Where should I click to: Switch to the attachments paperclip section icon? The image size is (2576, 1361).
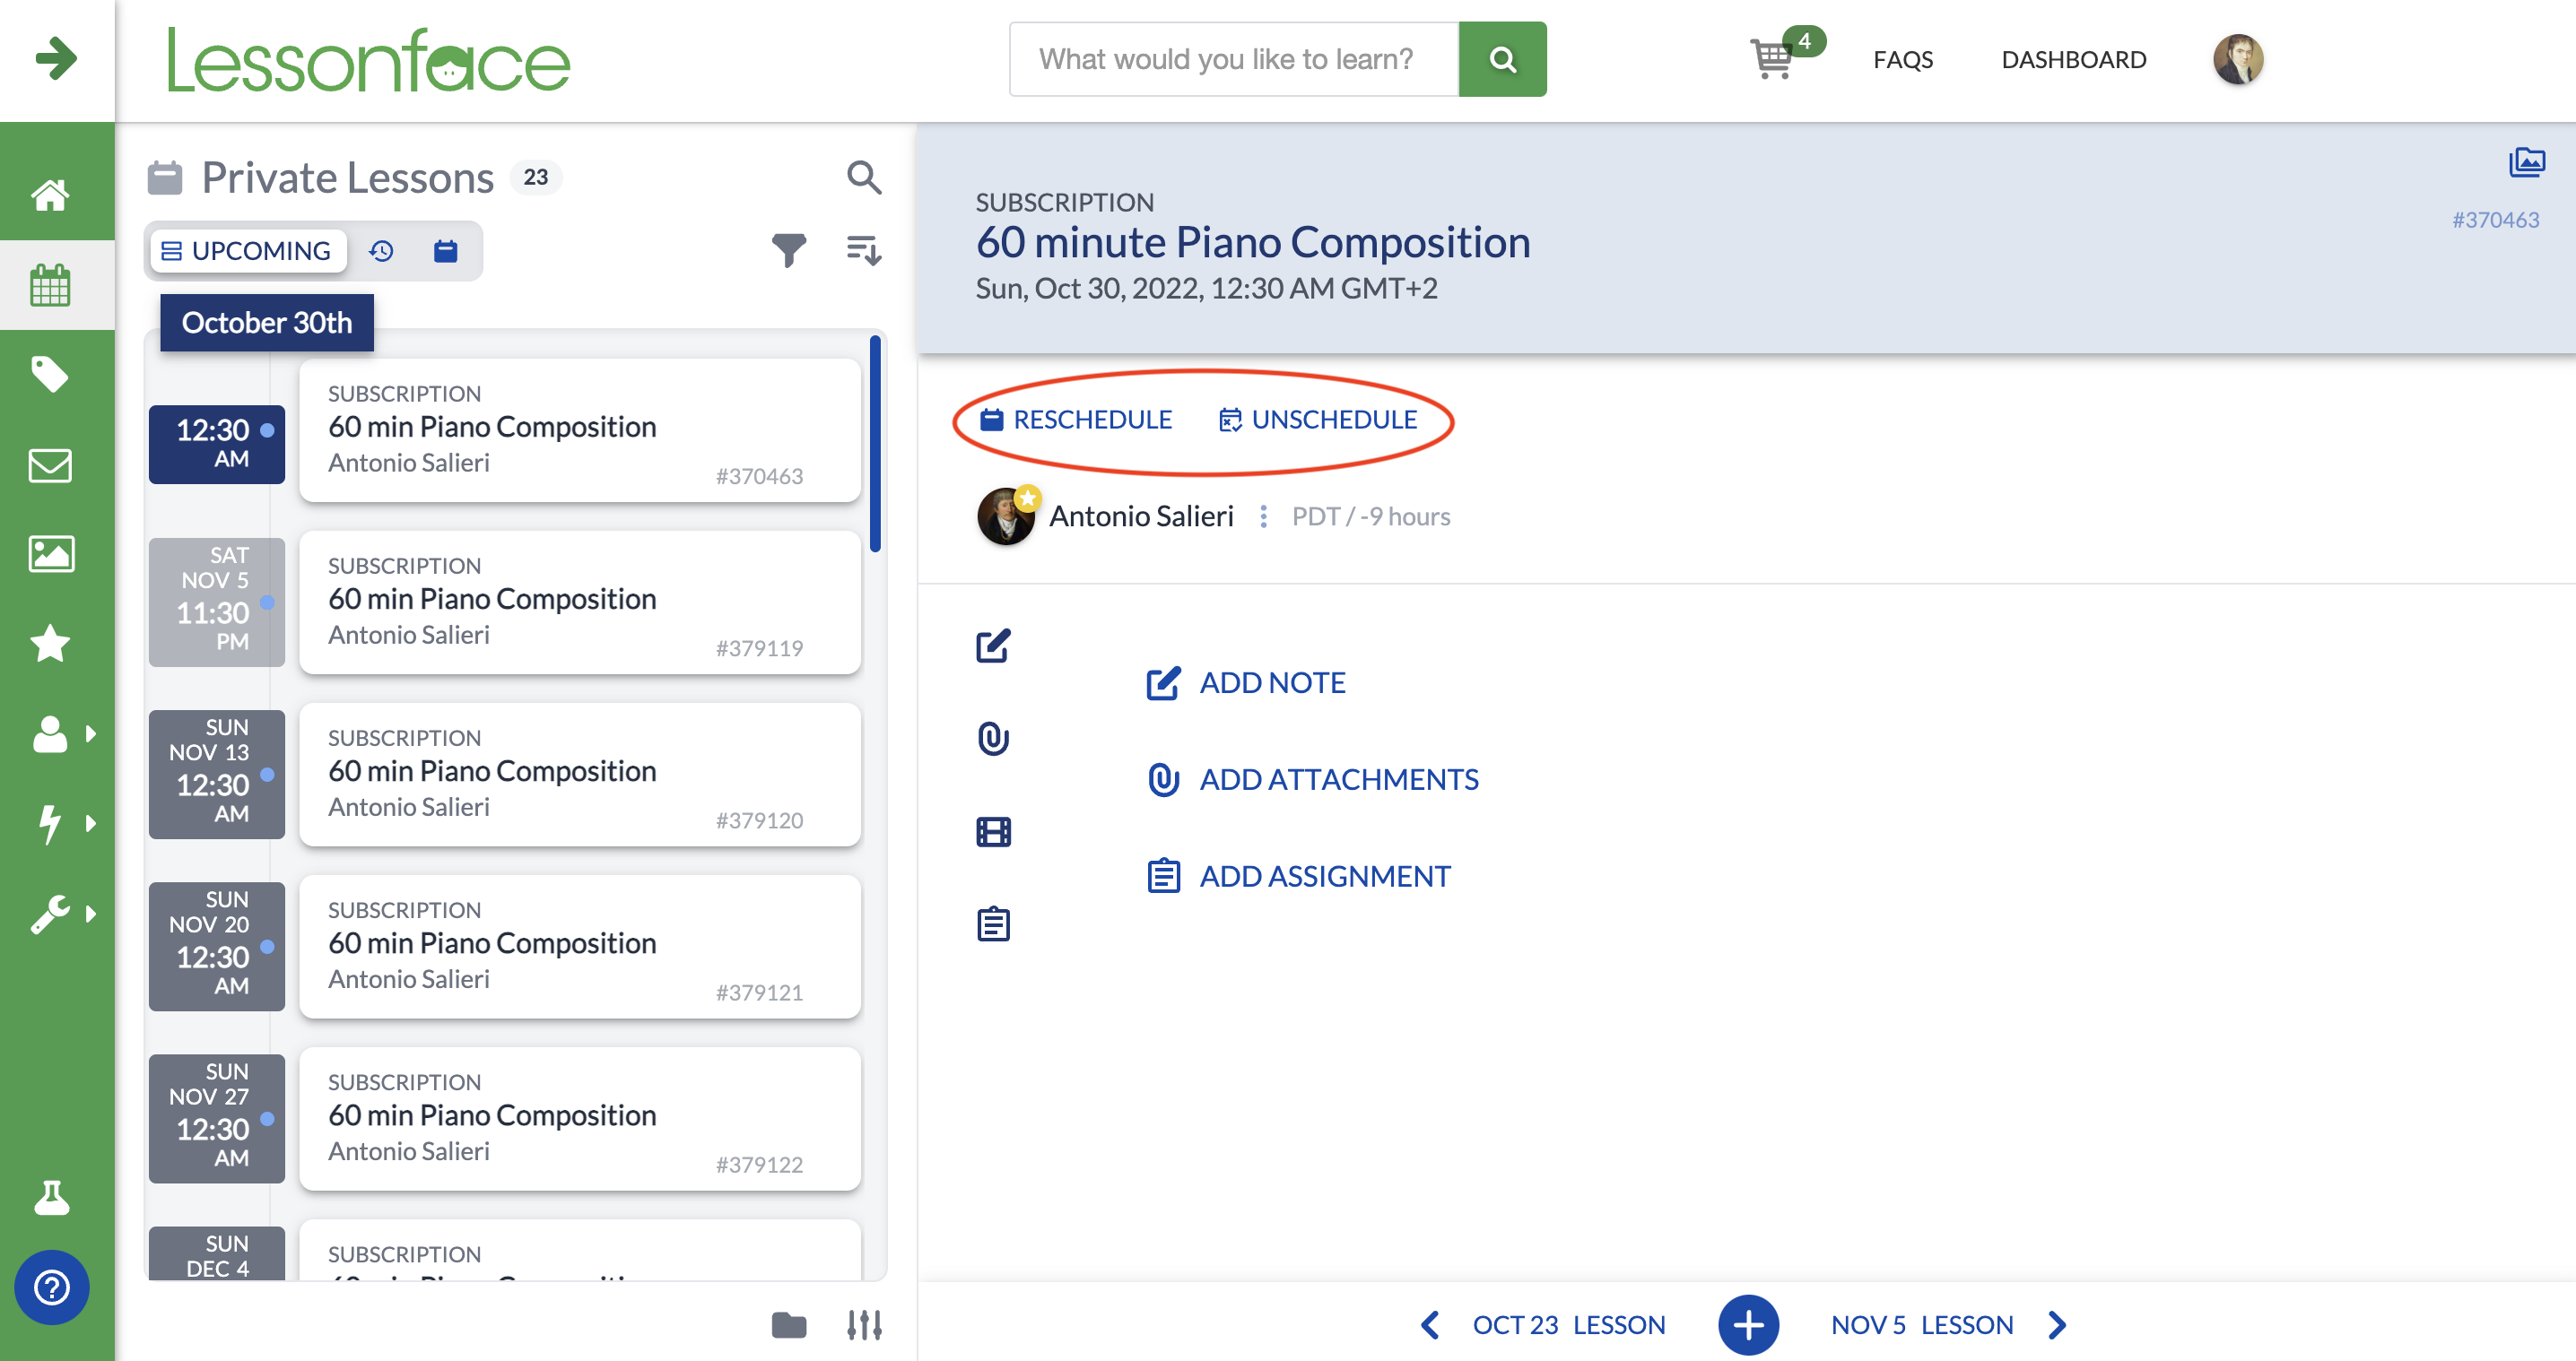(993, 739)
